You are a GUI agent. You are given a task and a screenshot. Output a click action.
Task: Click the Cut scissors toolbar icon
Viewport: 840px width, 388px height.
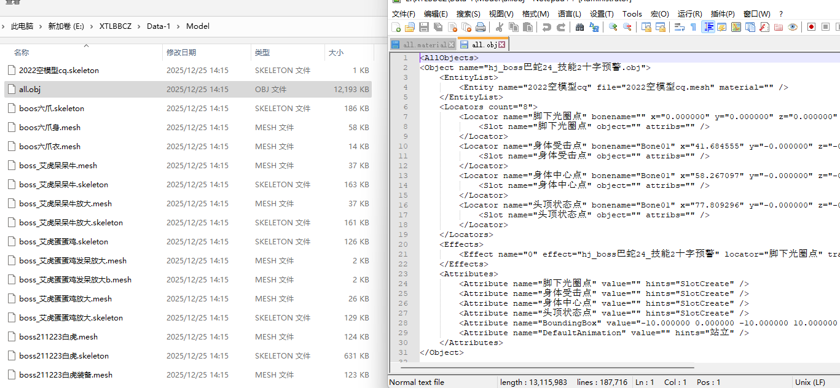(x=499, y=27)
